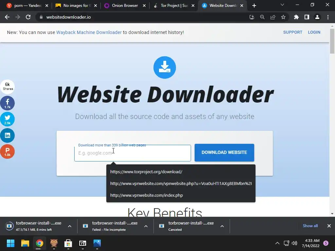Screen dimensions: 335x251
Task: Share on Twitter via sidebar button
Action: 8,119
